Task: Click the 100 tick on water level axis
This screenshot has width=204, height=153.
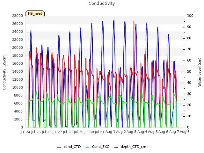Action: pos(190,16)
